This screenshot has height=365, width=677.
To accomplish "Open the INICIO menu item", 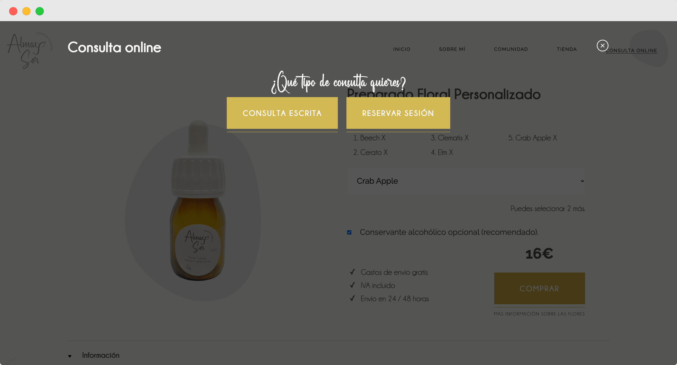I will coord(402,50).
